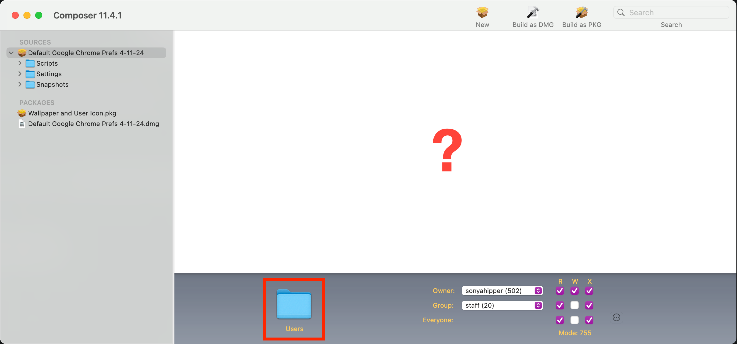Screen dimensions: 737x344
Task: Toggle Owner read permission checkbox
Action: pyautogui.click(x=560, y=291)
